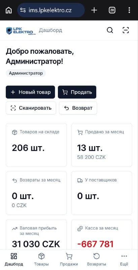Open the Возвраты bottom tab
Image resolution: width=138 pixels, height=270 pixels.
click(97, 260)
